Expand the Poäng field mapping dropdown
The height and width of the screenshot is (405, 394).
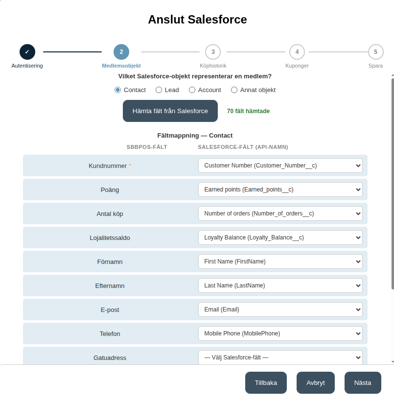280,190
